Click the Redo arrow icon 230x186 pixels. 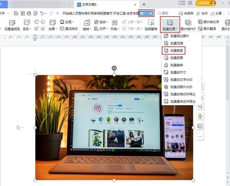tap(51, 13)
